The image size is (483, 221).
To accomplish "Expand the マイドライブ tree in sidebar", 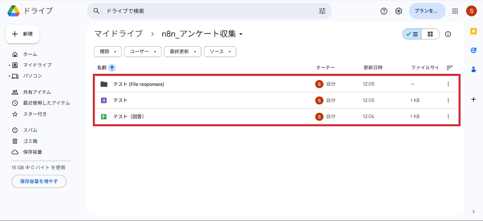I will [x=9, y=65].
